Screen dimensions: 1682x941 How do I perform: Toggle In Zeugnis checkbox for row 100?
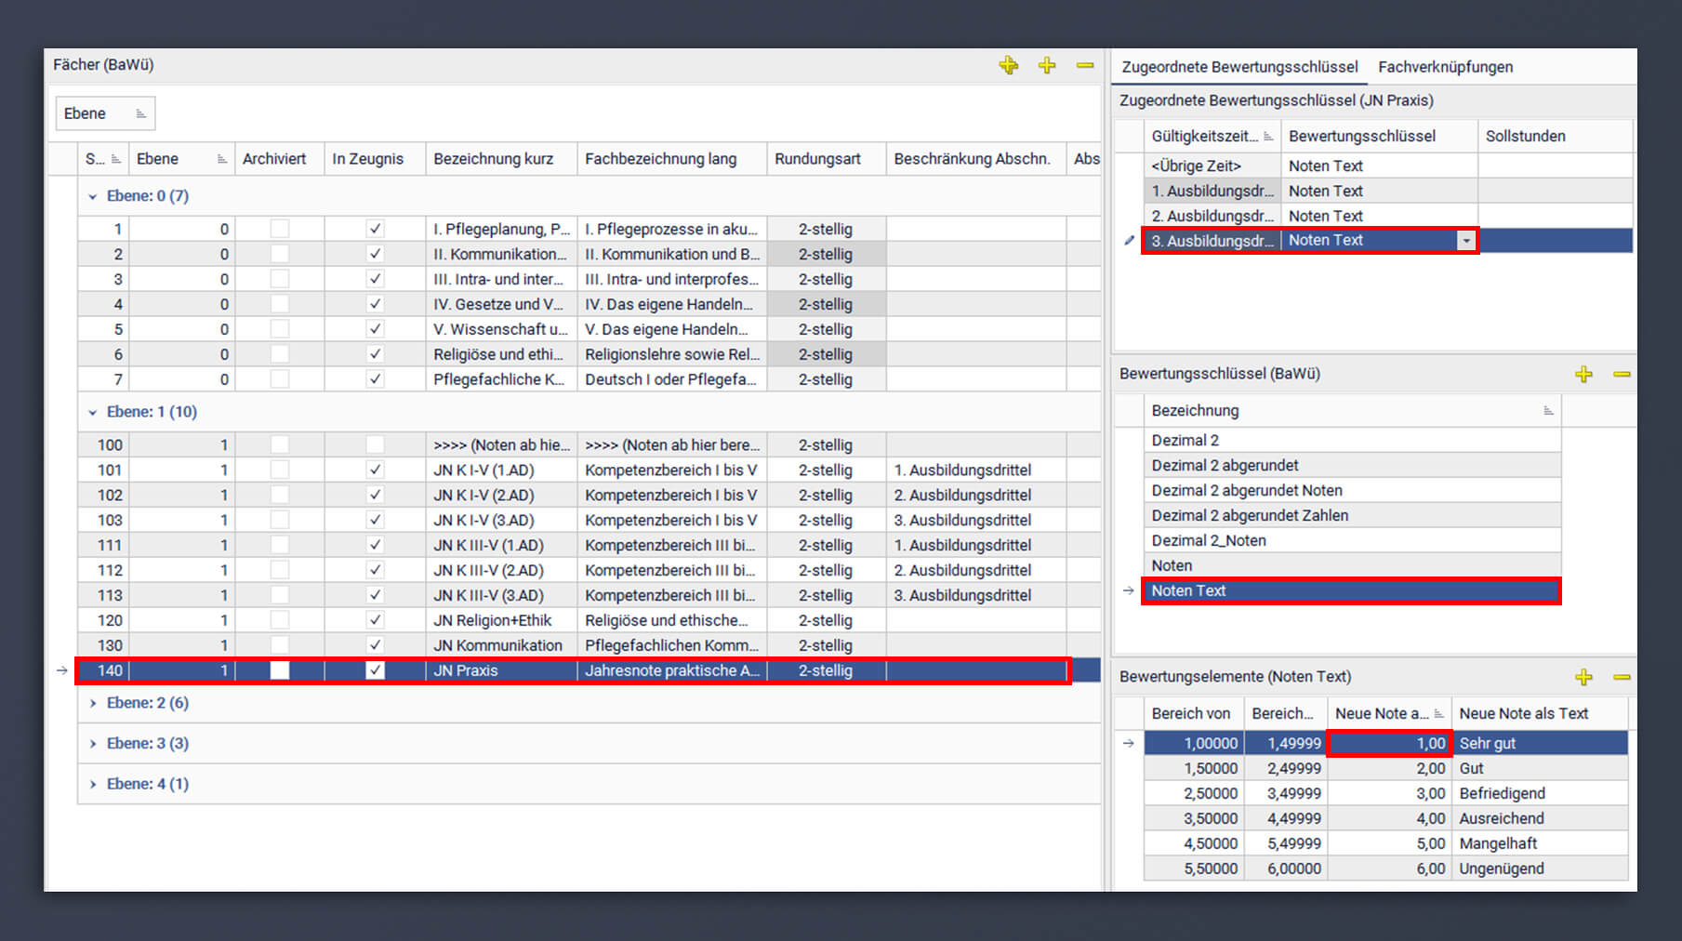(375, 445)
